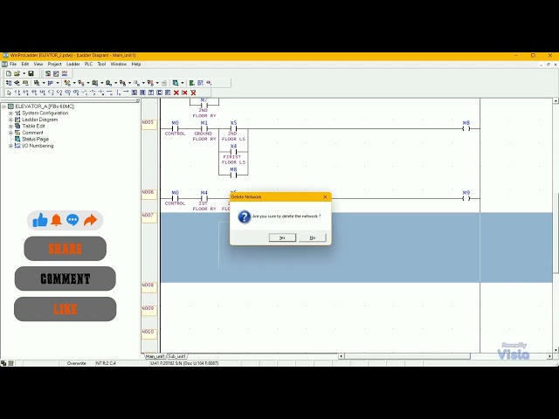Click the ELEVATOR_A project icon in tree

(x=10, y=106)
